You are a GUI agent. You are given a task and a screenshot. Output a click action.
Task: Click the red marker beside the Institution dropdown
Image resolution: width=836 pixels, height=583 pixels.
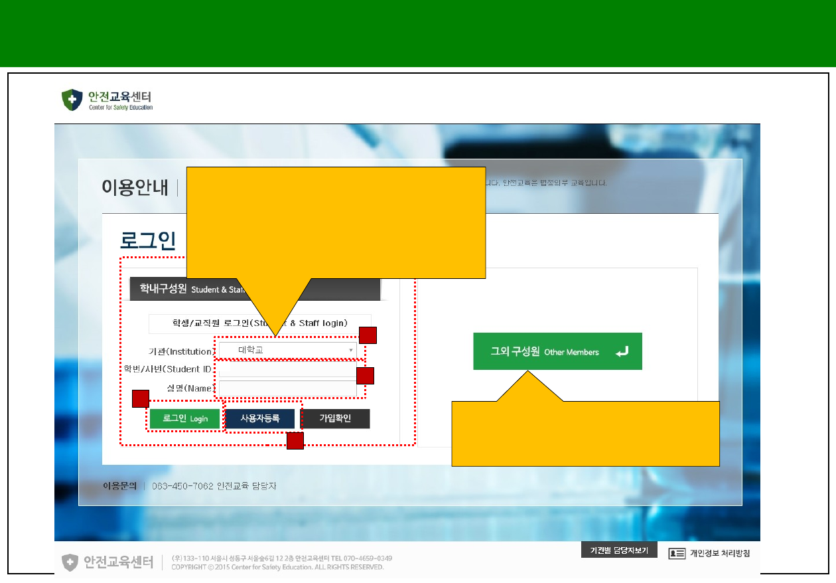pyautogui.click(x=368, y=335)
